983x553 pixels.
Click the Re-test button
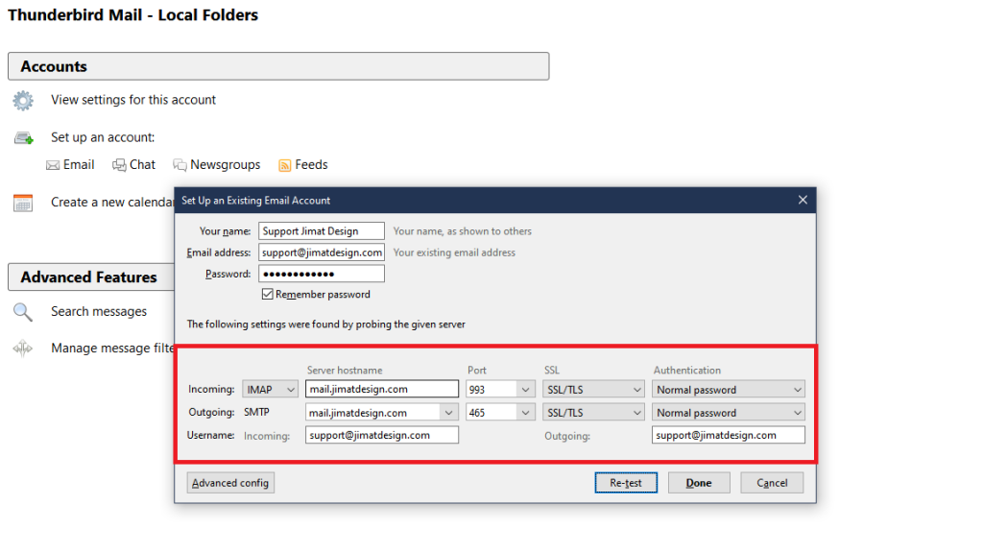(626, 483)
